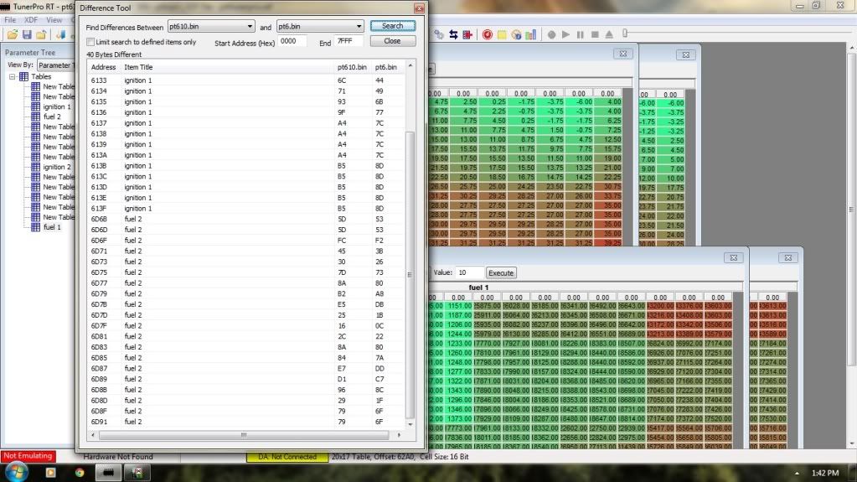This screenshot has width=857, height=482.
Task: Select the row with address 6D68
Action: 246,219
